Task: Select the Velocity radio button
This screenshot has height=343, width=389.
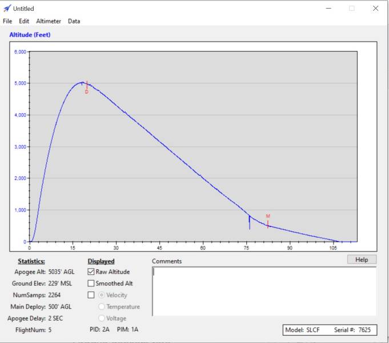Action: [102, 295]
